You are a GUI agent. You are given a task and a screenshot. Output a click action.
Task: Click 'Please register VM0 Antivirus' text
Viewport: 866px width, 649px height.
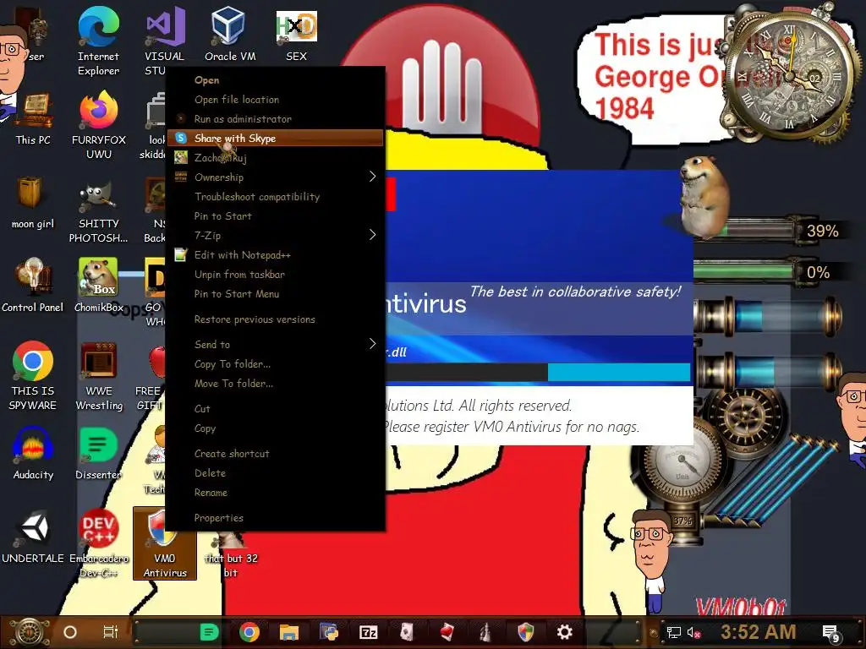click(x=512, y=427)
